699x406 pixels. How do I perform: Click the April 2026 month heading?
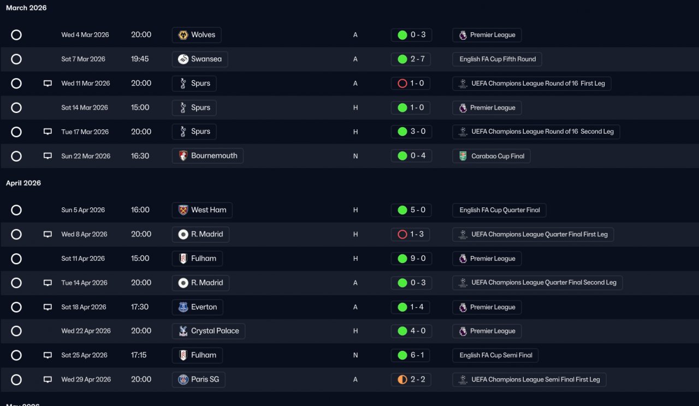pyautogui.click(x=23, y=183)
